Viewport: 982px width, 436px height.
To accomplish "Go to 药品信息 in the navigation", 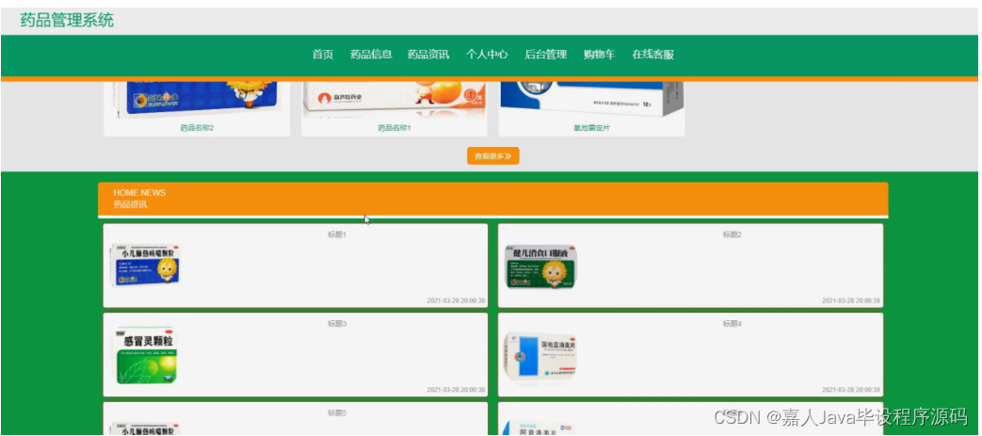I will point(371,55).
